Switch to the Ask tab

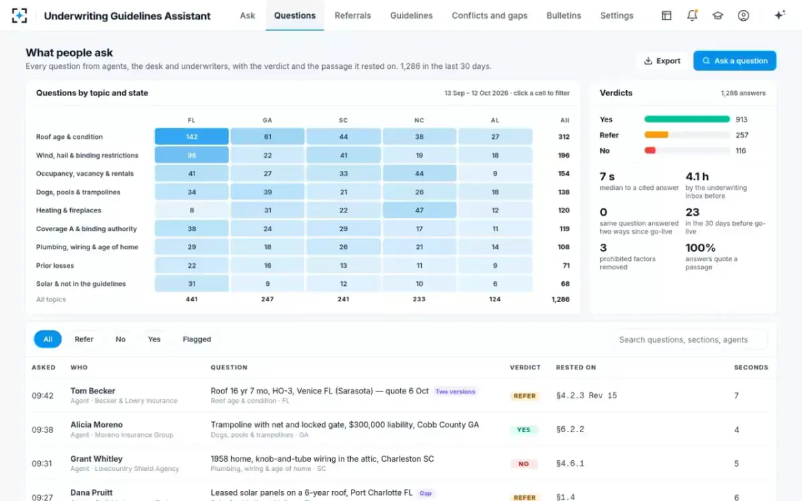(247, 15)
